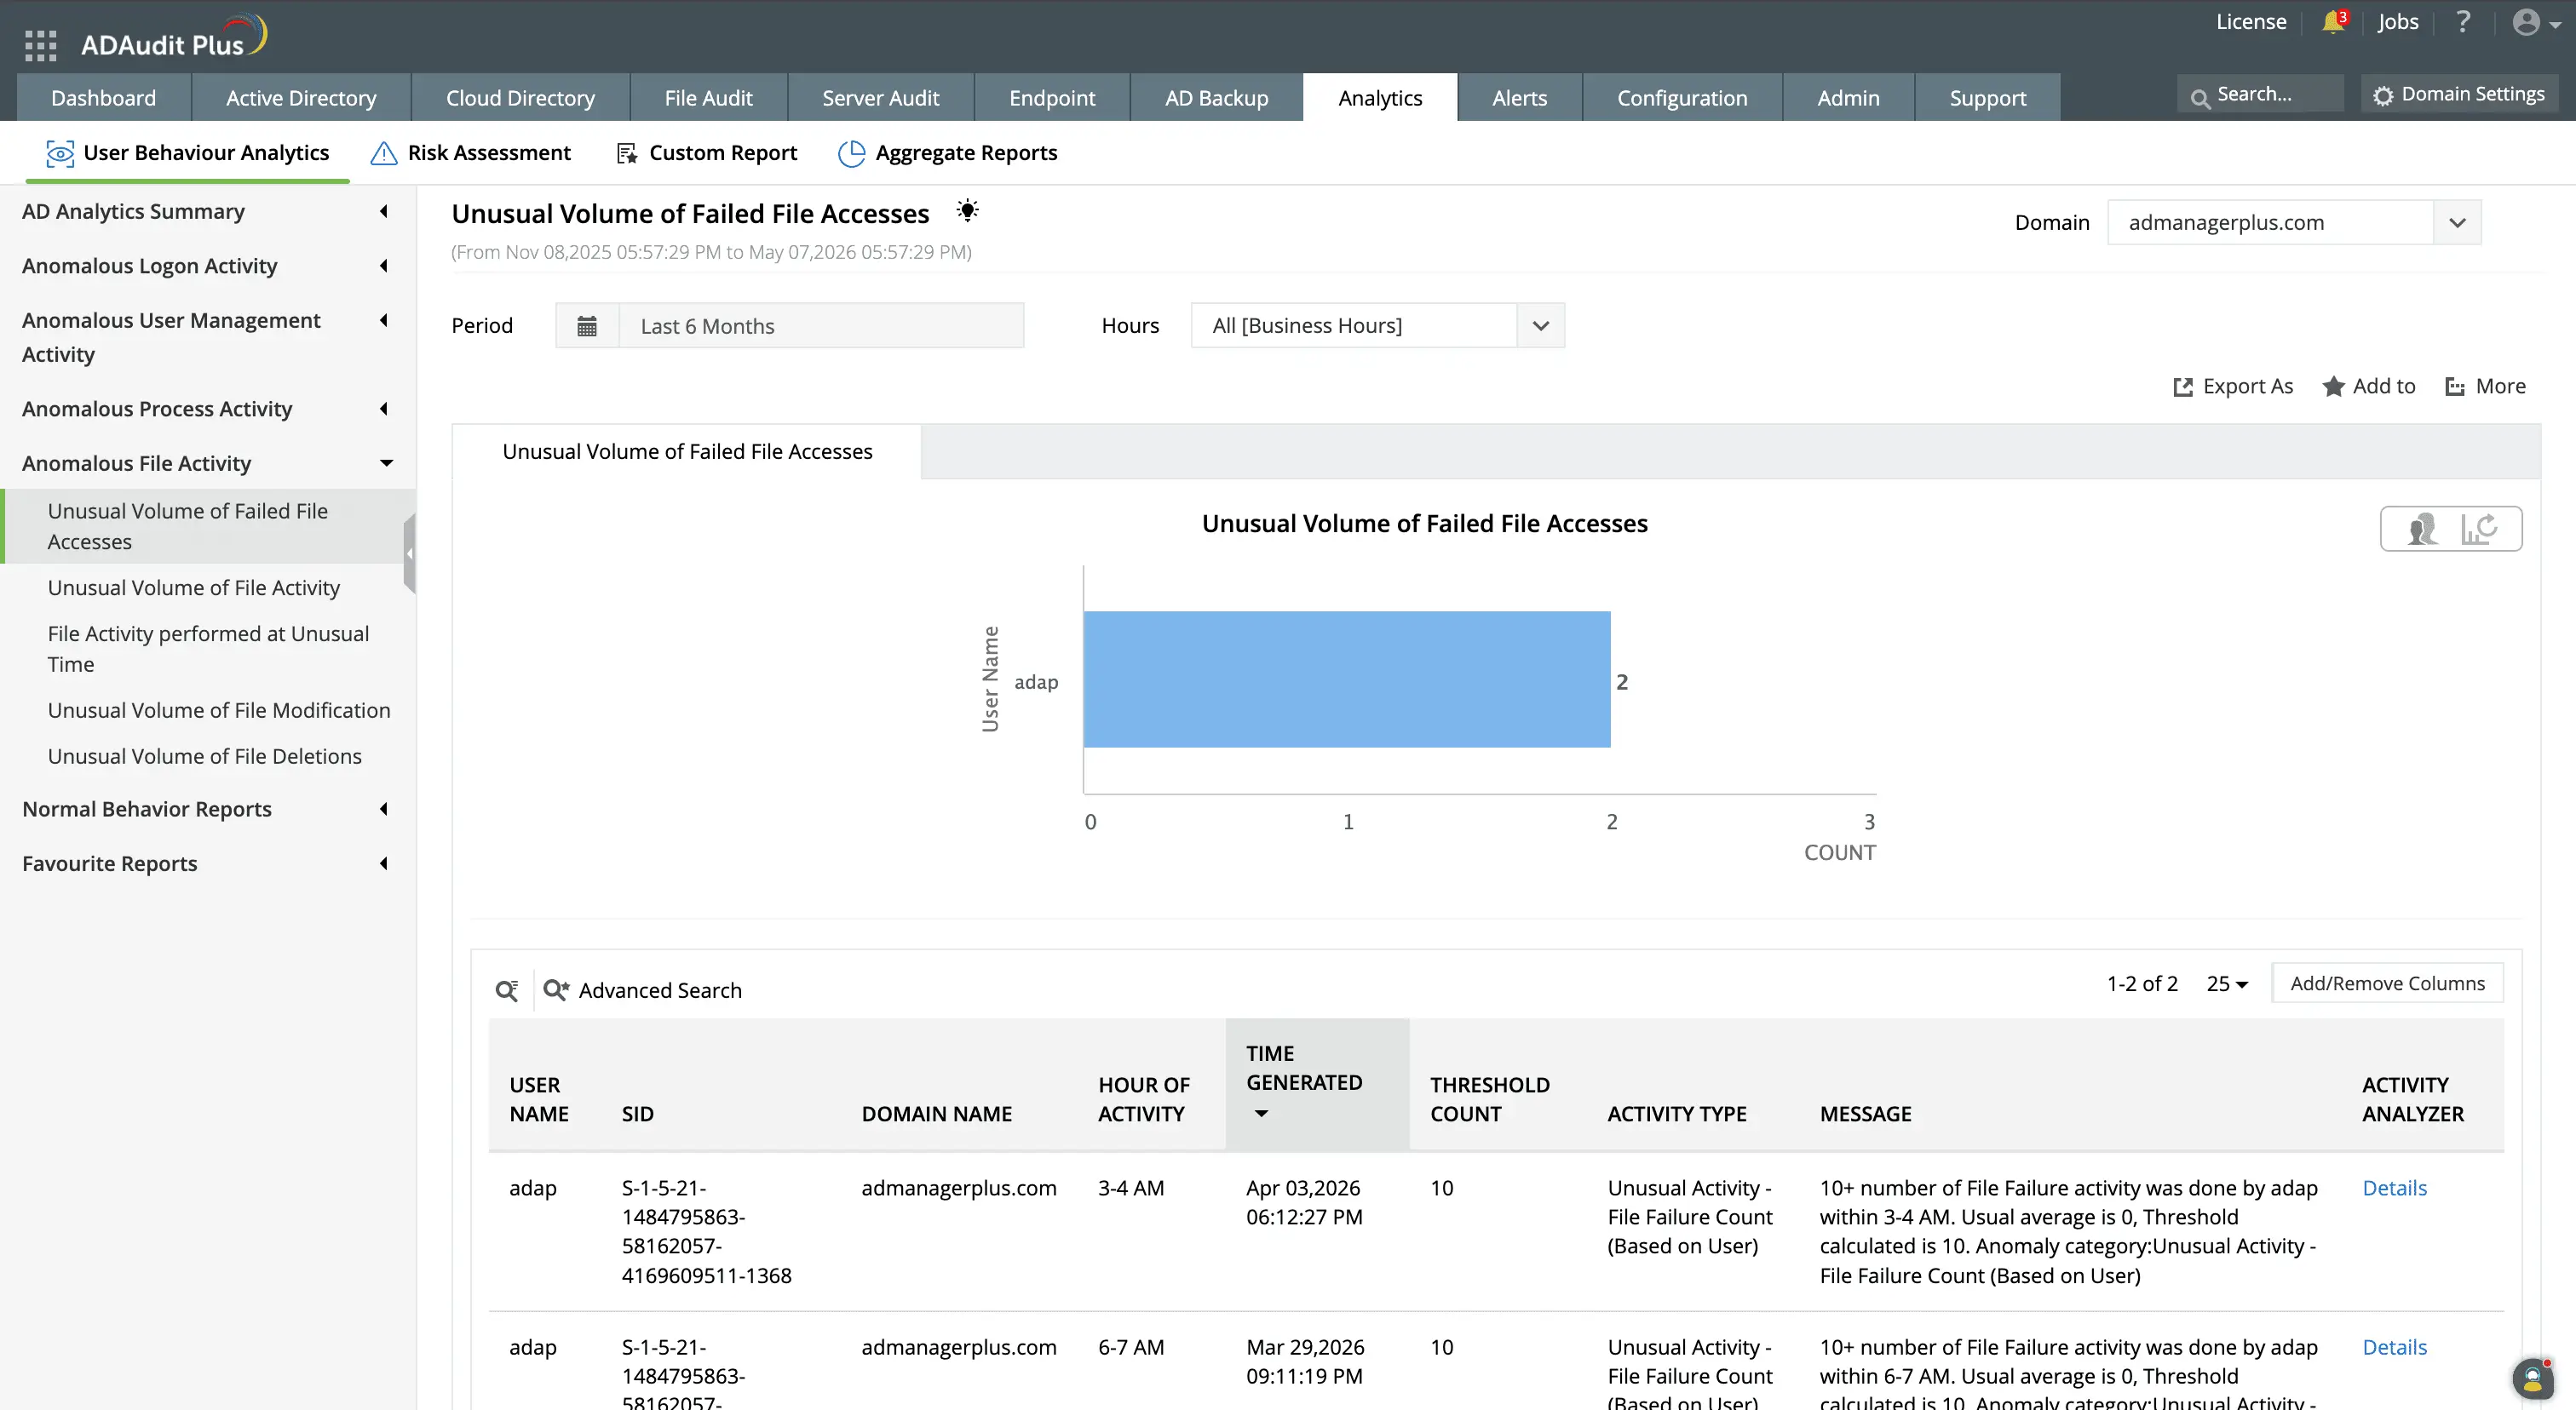Open the Configuration tab
This screenshot has width=2576, height=1410.
(x=1682, y=98)
